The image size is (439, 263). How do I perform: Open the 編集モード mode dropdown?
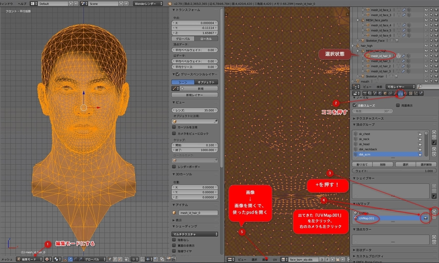point(29,259)
